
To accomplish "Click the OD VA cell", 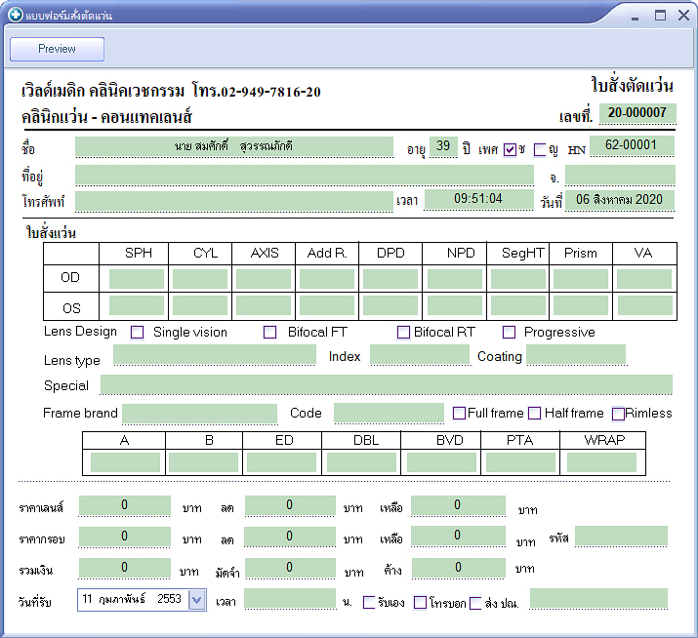I will tap(644, 279).
